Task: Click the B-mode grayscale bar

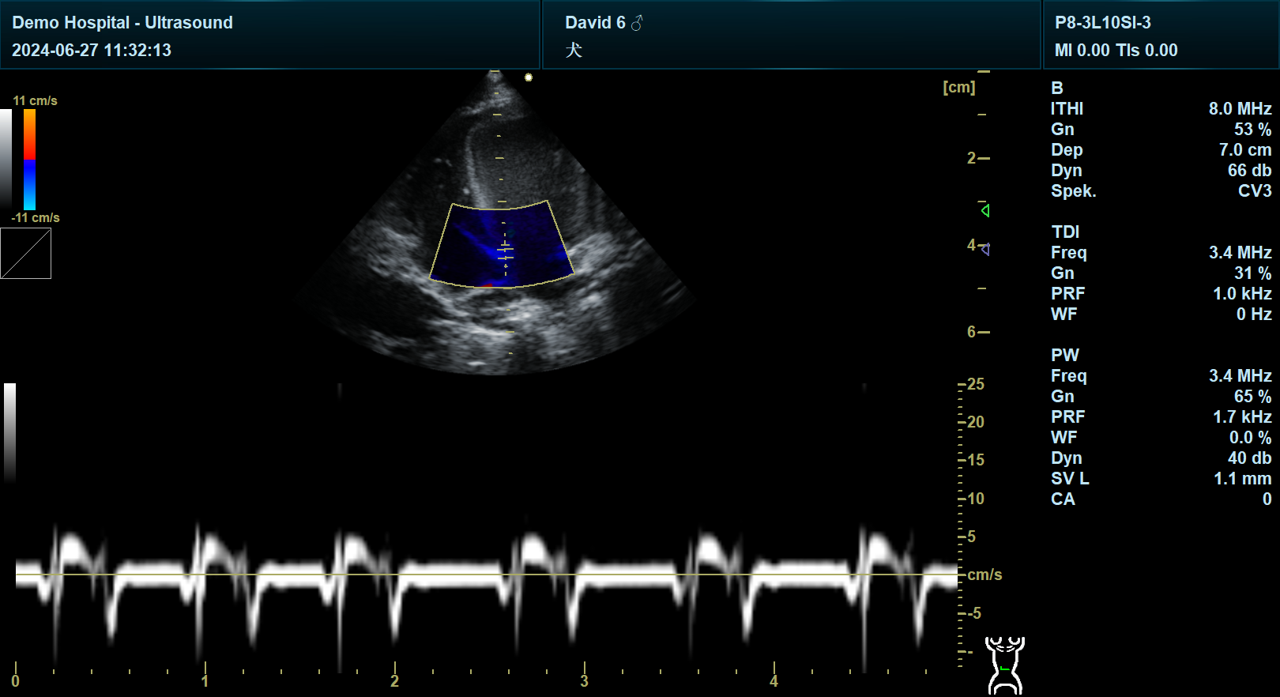Action: (x=6, y=159)
